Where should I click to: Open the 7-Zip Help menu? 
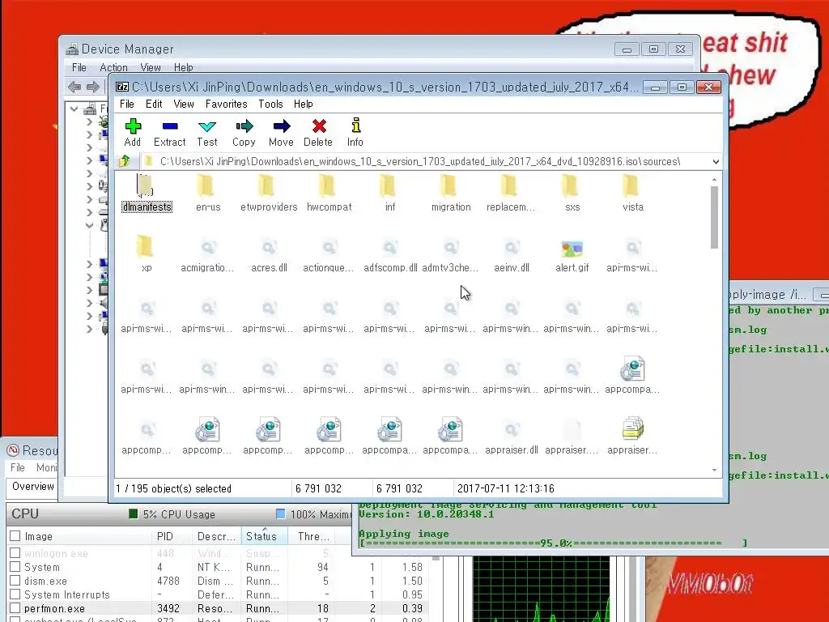(x=304, y=104)
